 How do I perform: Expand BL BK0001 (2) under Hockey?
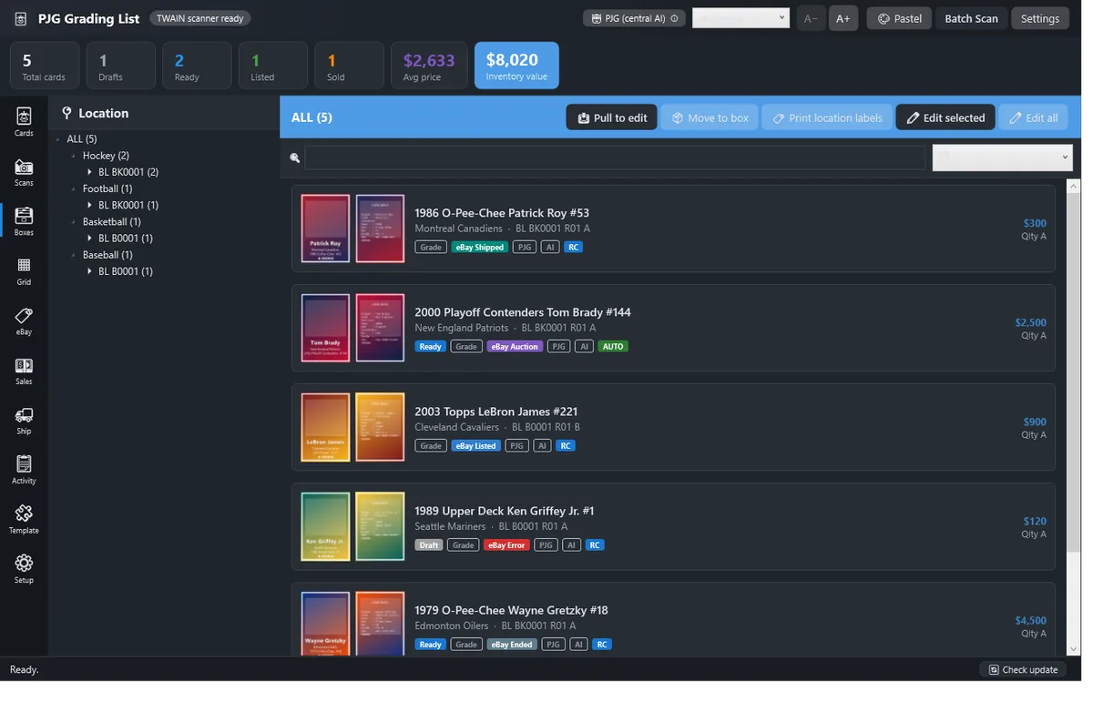point(89,172)
